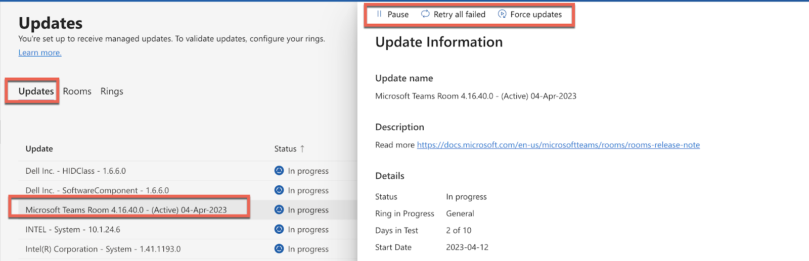This screenshot has width=809, height=261.
Task: Click the Dell HIDClass in-progress status icon
Action: pyautogui.click(x=279, y=171)
